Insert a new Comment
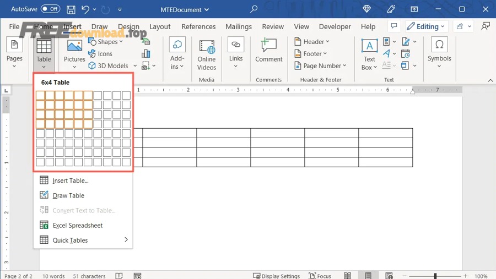The height and width of the screenshot is (279, 496). click(x=268, y=51)
